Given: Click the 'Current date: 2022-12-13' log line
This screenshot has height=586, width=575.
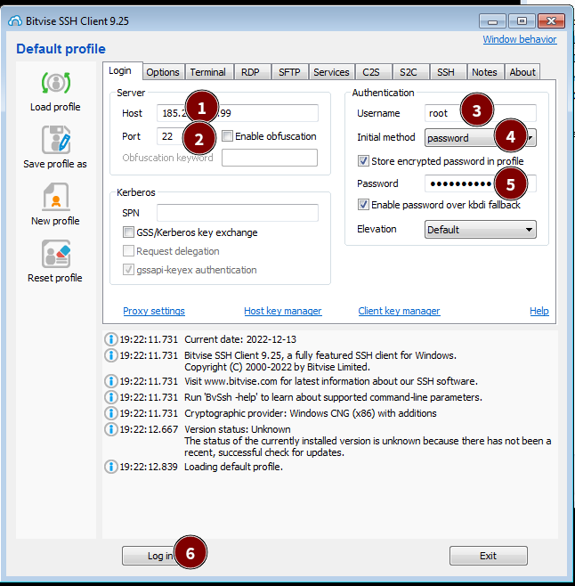Looking at the screenshot, I should tap(240, 339).
